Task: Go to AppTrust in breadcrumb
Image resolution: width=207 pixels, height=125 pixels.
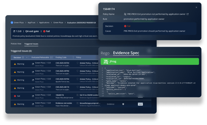Action: pos(31,22)
